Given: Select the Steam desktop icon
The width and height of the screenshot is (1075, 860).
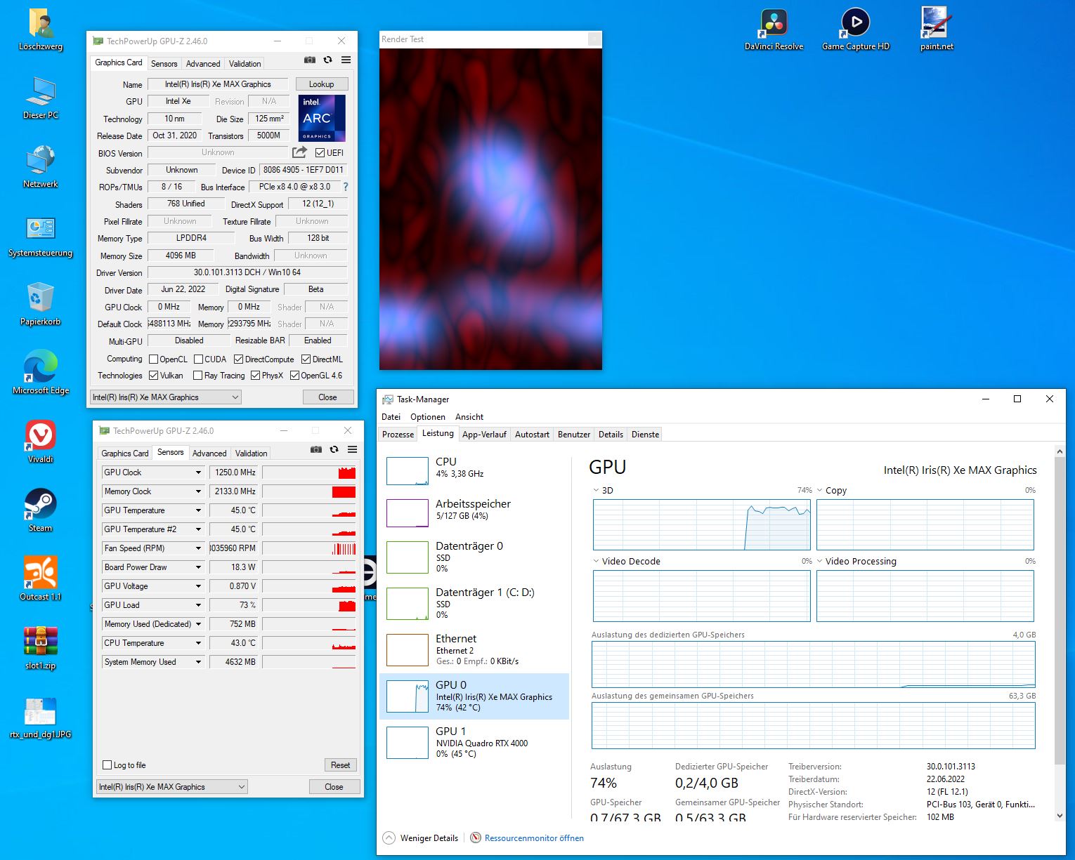Looking at the screenshot, I should pyautogui.click(x=41, y=511).
